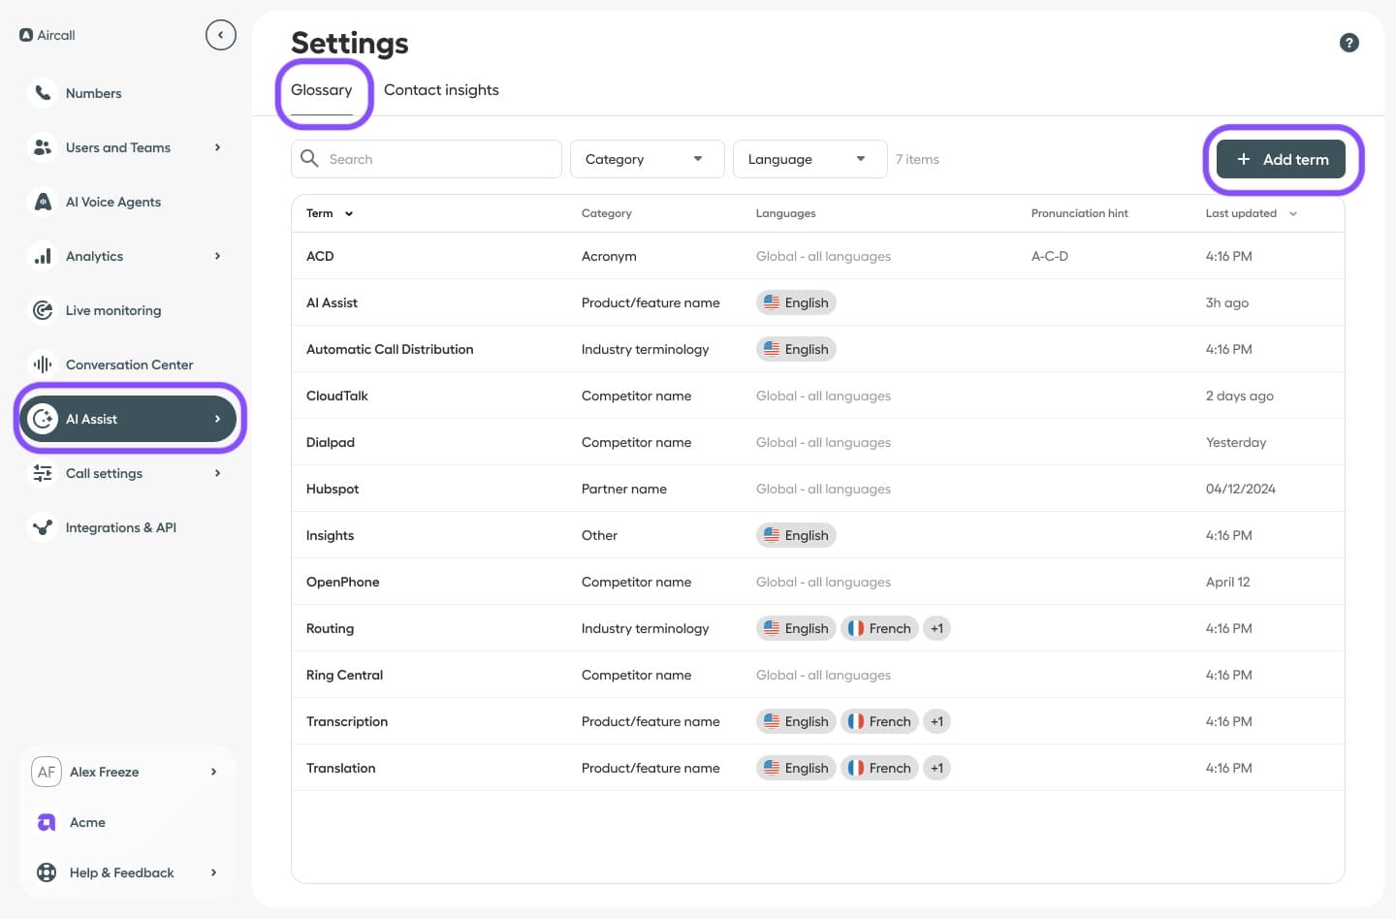The width and height of the screenshot is (1396, 919).
Task: Expand the Users and Teams submenu chevron
Action: coord(217,147)
